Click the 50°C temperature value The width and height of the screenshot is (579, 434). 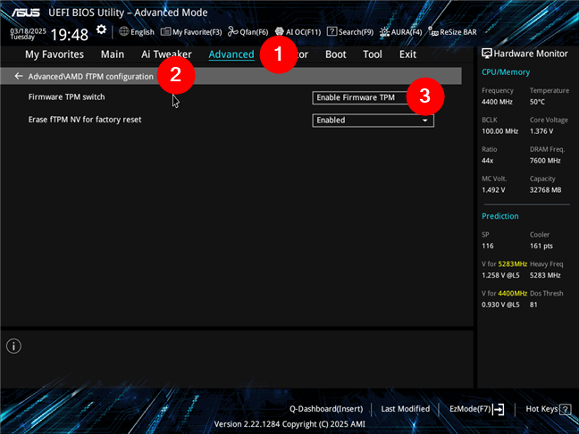tap(537, 102)
